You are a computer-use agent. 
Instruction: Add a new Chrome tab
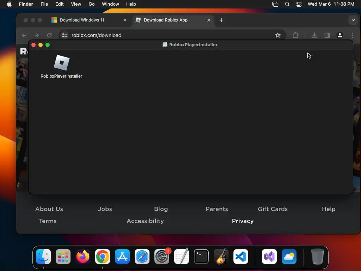point(221,20)
